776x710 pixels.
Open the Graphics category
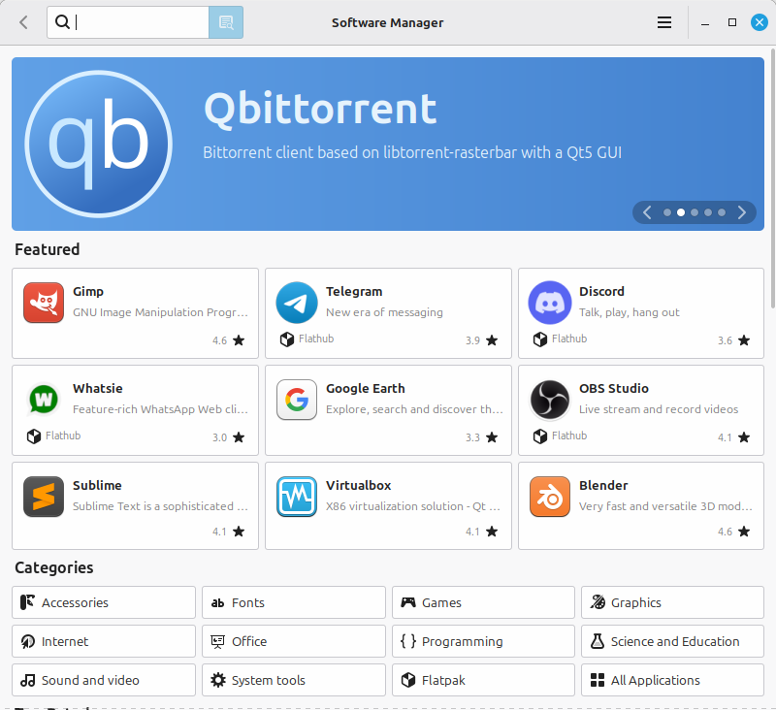[672, 602]
